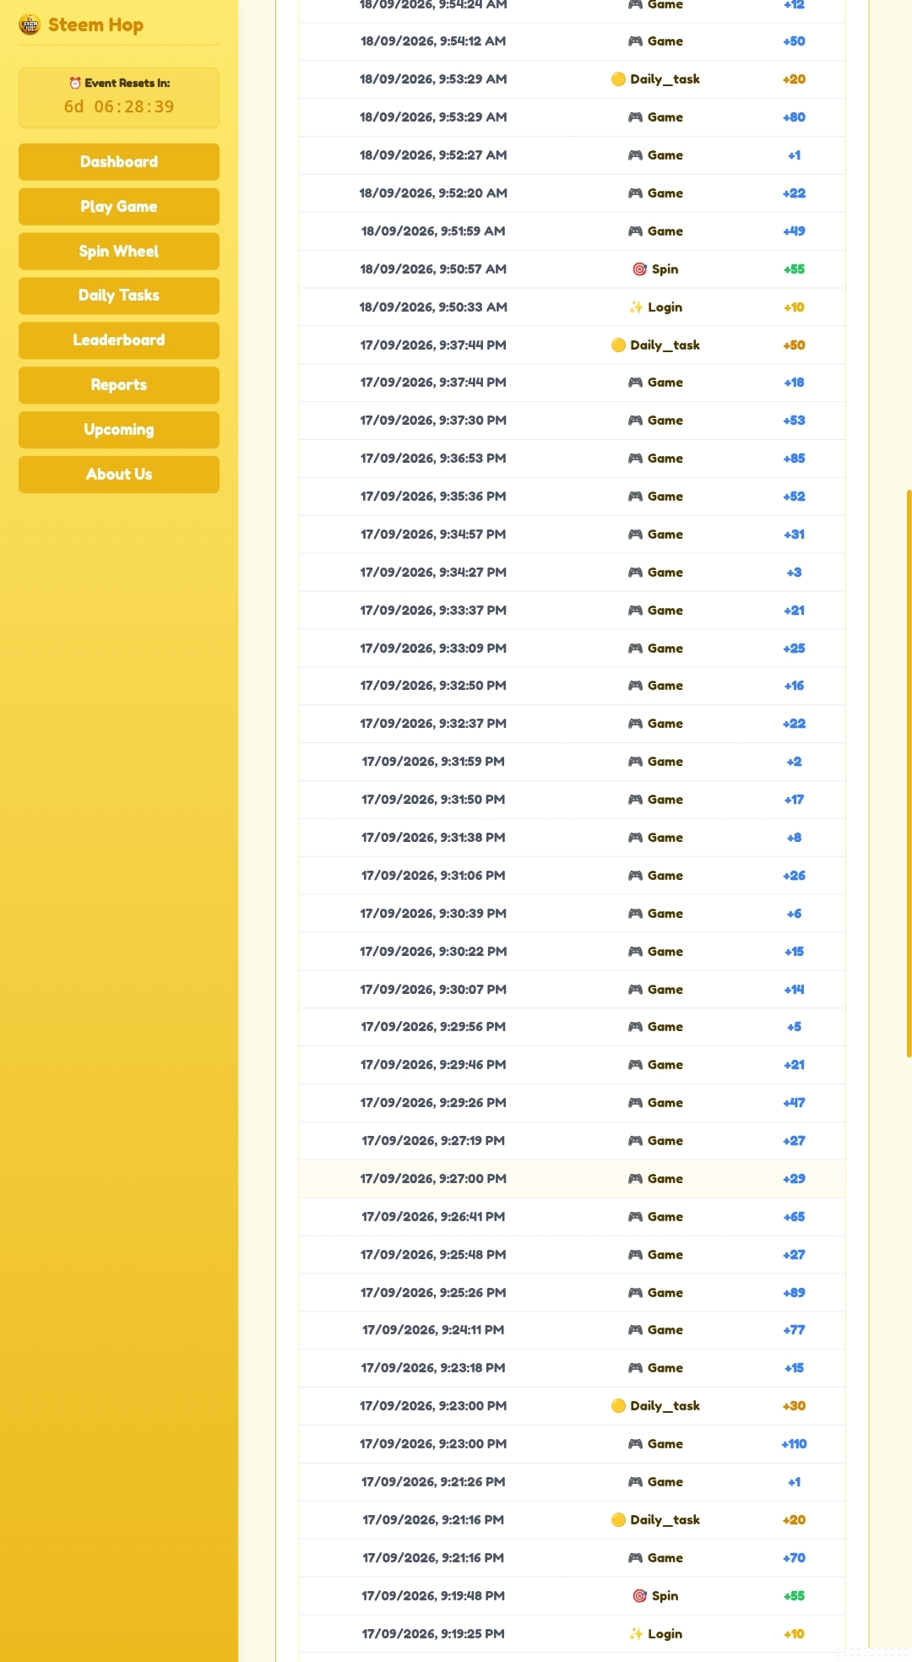Click the gamepad icon in the 9:36:53 PM row
This screenshot has height=1662, width=912.
(635, 458)
